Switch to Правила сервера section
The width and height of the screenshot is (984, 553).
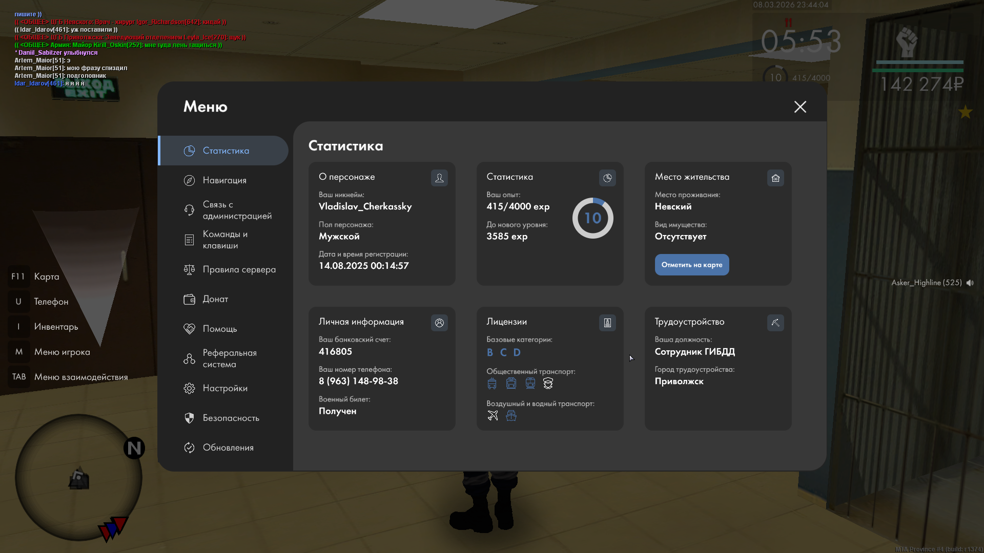coord(239,269)
